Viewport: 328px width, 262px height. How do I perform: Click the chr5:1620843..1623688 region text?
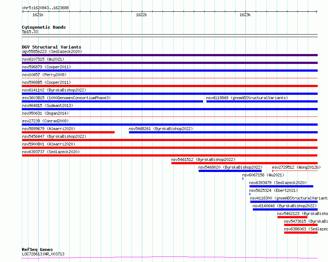click(x=45, y=8)
